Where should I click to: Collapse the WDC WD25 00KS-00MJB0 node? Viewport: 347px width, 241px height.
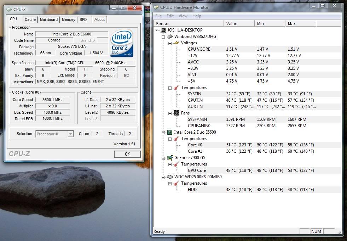pos(163,177)
